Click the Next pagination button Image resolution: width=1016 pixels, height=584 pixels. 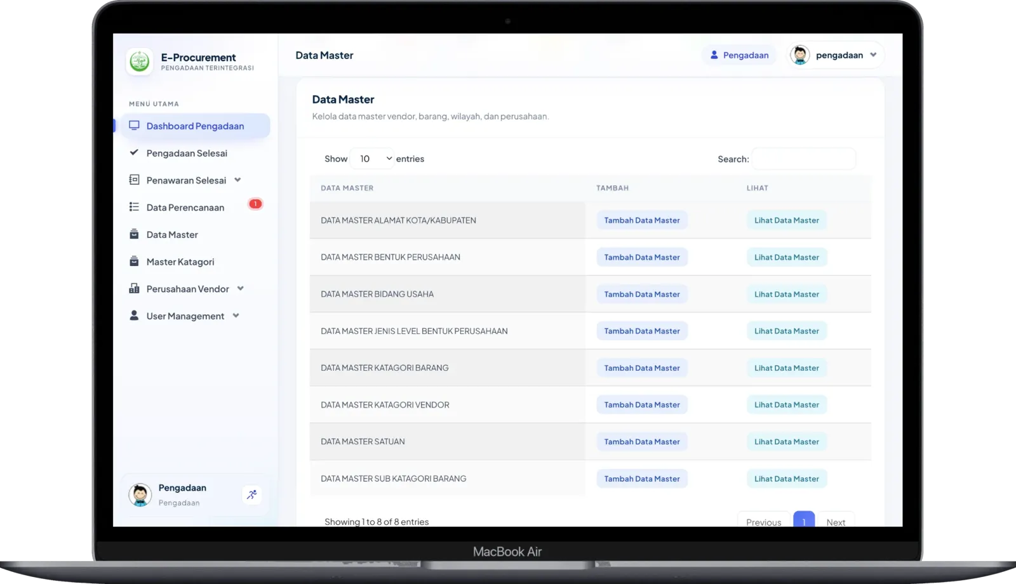click(x=836, y=521)
